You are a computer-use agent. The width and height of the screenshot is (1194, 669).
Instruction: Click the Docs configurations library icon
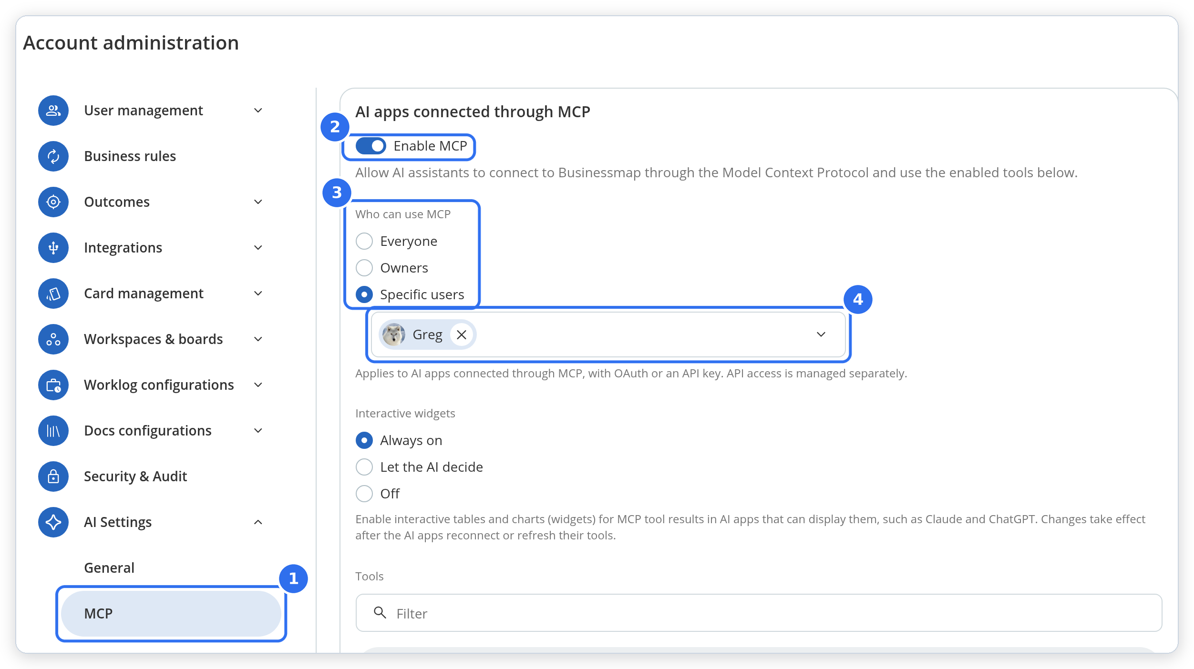coord(53,431)
